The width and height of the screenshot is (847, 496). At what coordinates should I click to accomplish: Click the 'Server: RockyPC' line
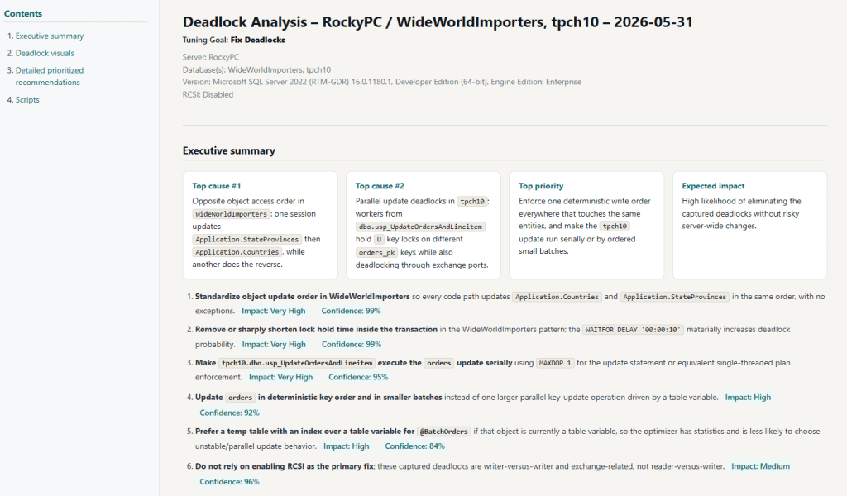pos(211,57)
